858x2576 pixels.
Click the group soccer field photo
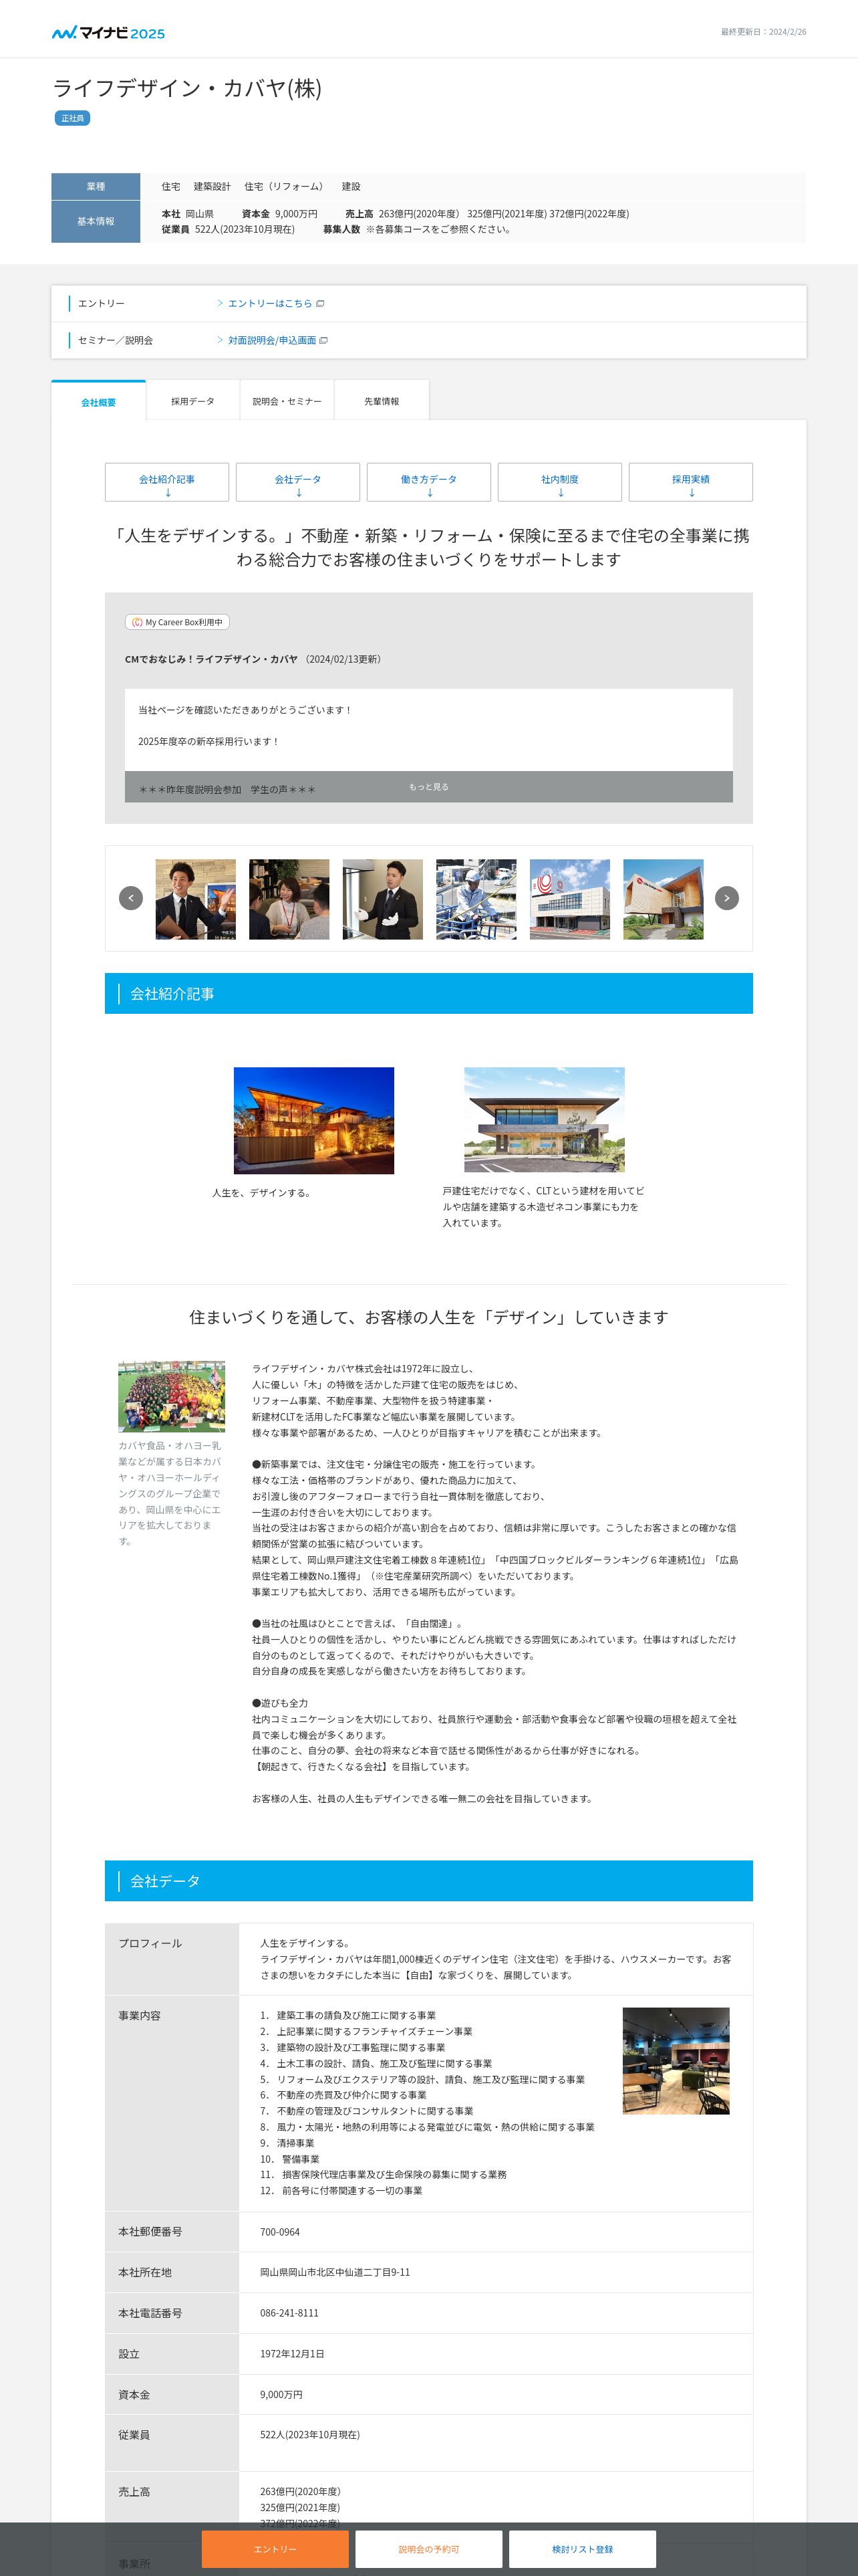click(x=172, y=1396)
